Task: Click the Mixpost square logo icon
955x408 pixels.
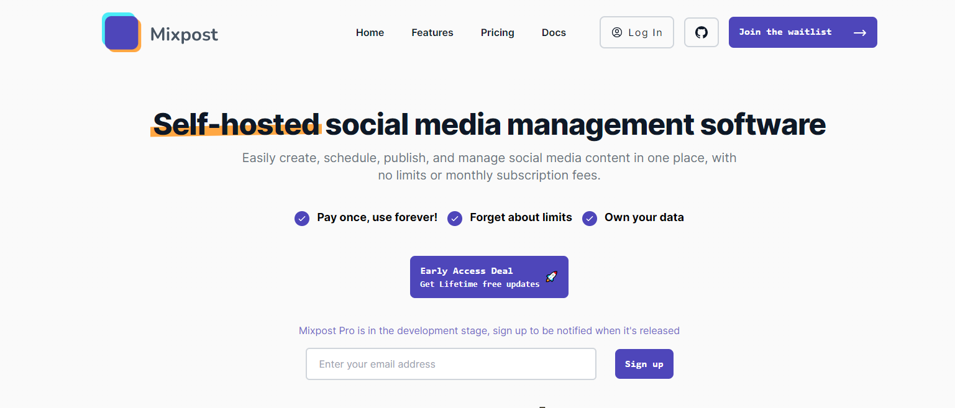Action: tap(121, 32)
